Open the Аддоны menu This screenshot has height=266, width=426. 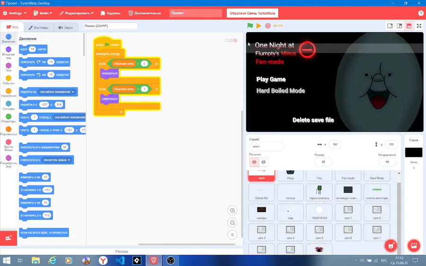pyautogui.click(x=110, y=13)
